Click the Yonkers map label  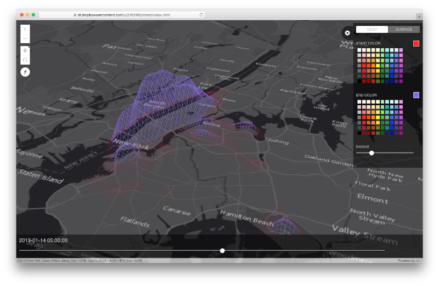tap(266, 65)
